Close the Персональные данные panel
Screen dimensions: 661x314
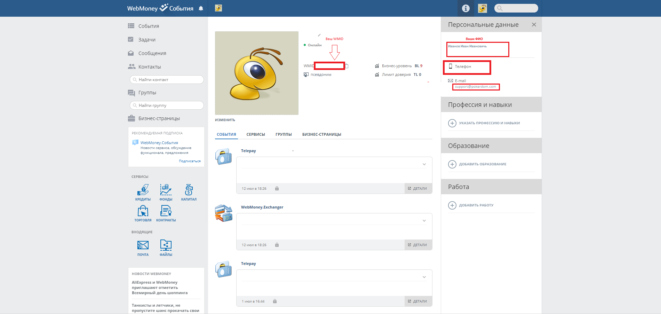(x=534, y=25)
